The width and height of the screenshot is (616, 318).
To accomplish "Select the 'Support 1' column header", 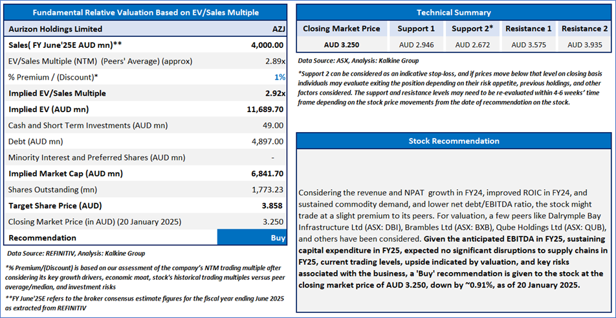I will [x=416, y=28].
